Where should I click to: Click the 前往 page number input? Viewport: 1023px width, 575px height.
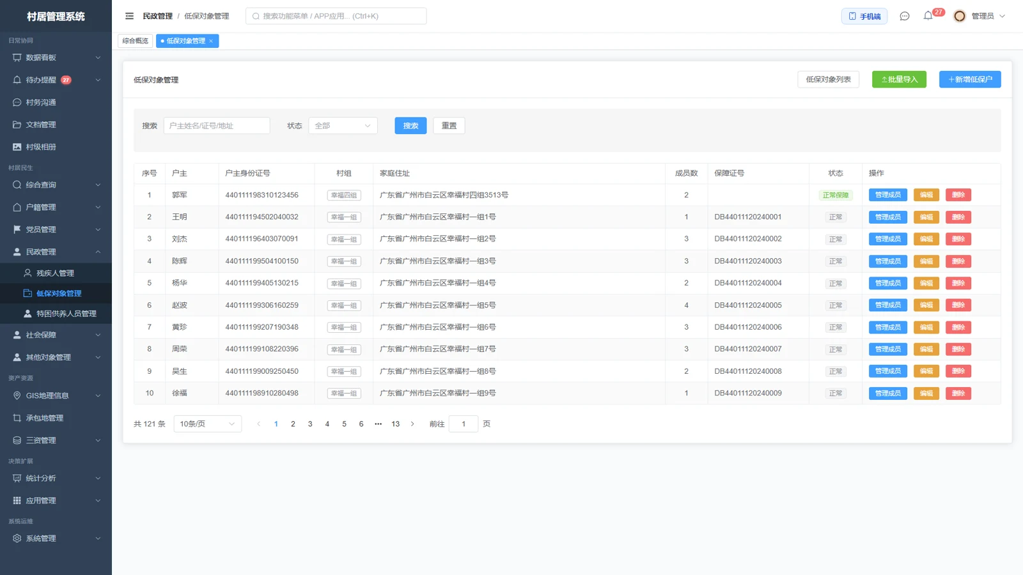tap(464, 424)
